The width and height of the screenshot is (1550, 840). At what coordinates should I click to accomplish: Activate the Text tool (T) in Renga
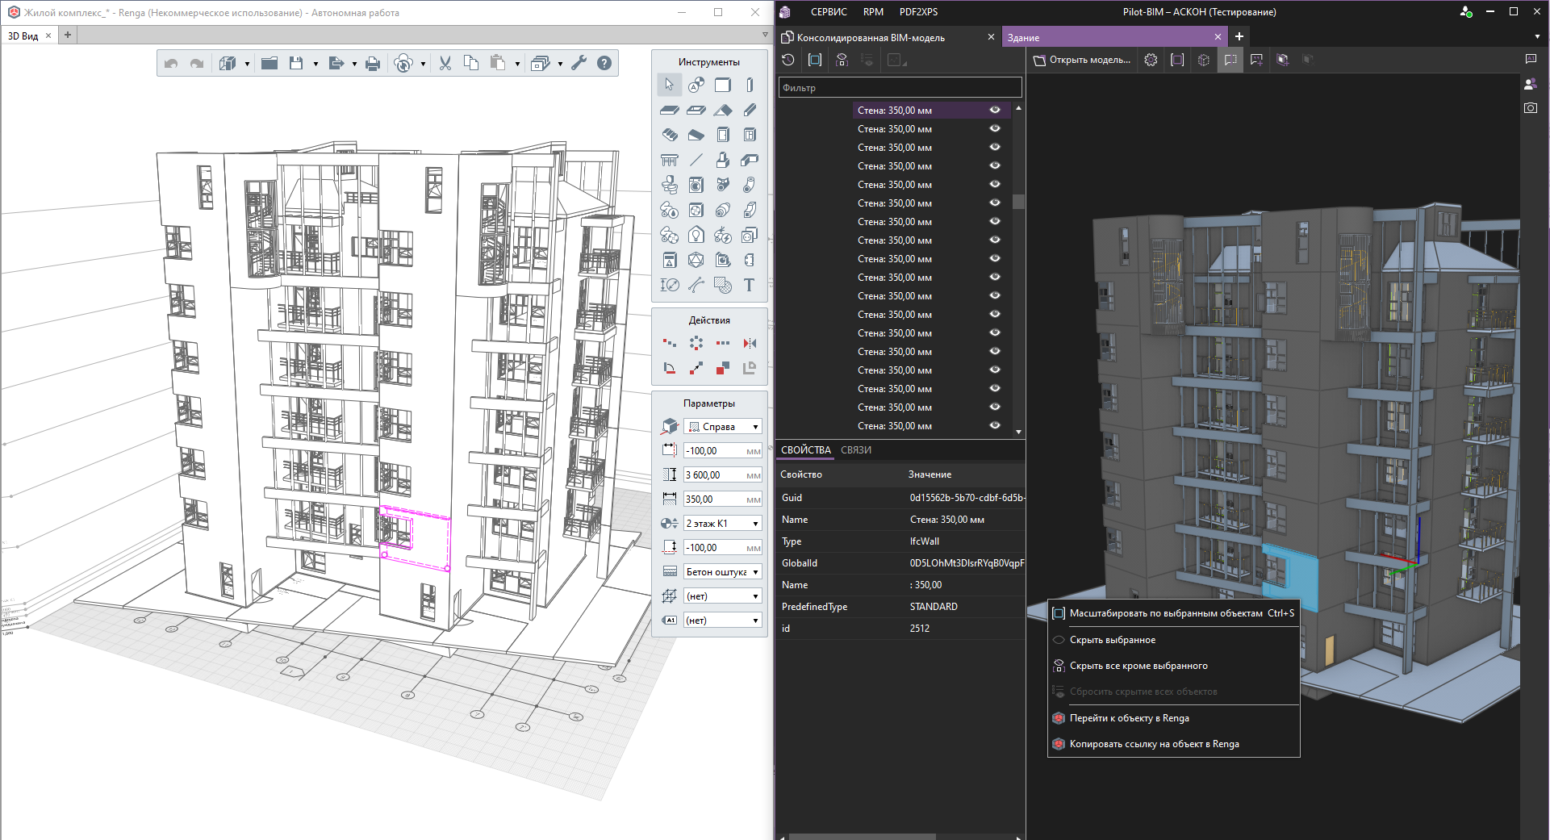750,285
